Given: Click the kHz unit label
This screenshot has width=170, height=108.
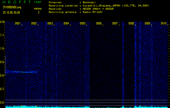Looking at the screenshot, I should tap(2, 22).
